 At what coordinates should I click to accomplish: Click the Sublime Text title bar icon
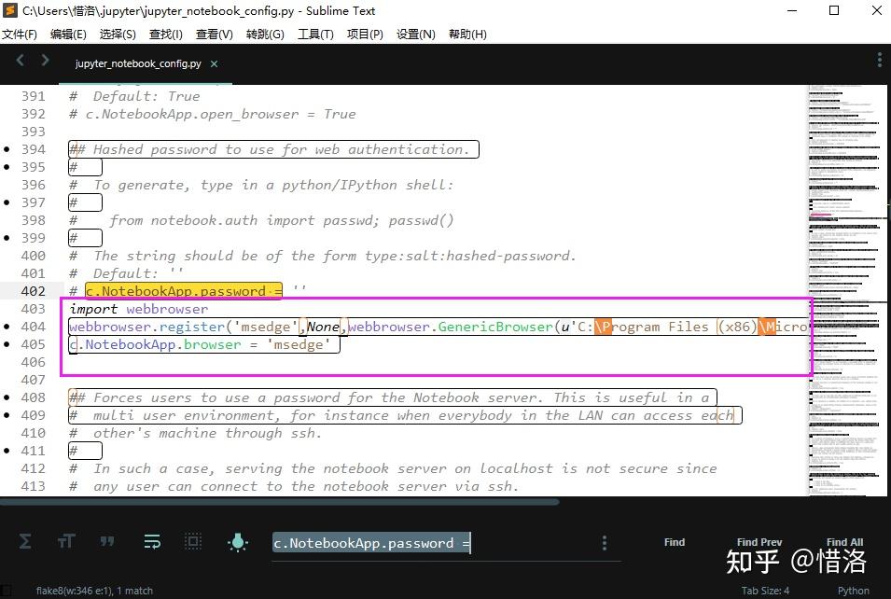pos(10,10)
